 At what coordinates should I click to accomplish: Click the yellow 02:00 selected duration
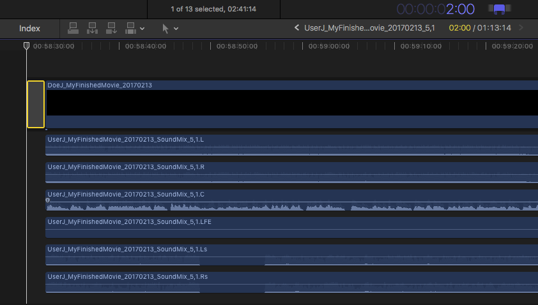click(459, 28)
